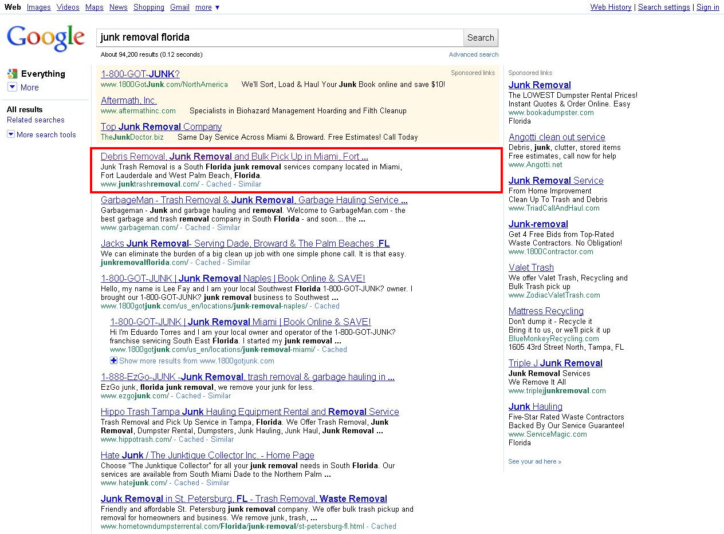Click the Google logo
This screenshot has height=534, width=724.
[x=45, y=38]
